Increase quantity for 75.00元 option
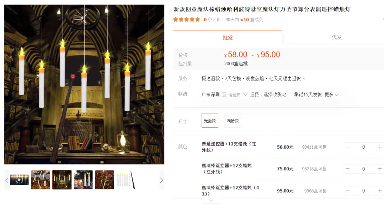Screen dimensions: 384x205 coord(380,169)
